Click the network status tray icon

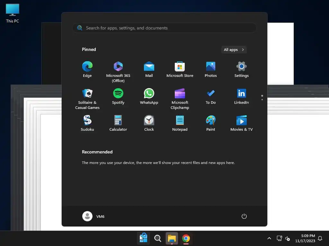click(x=279, y=238)
